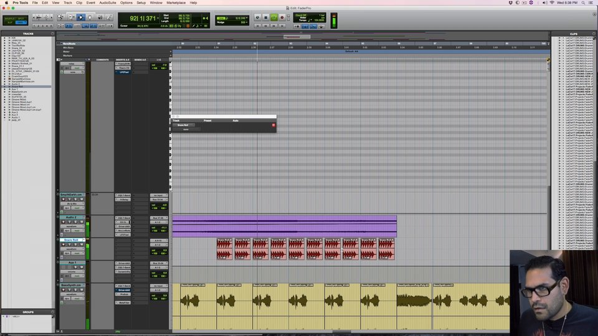This screenshot has width=598, height=336.
Task: Record-enable the SmplNEwVc.cm track
Action: click(64, 199)
